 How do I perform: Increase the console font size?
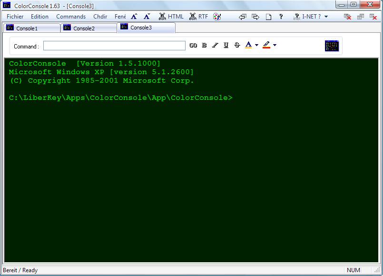click(x=134, y=17)
